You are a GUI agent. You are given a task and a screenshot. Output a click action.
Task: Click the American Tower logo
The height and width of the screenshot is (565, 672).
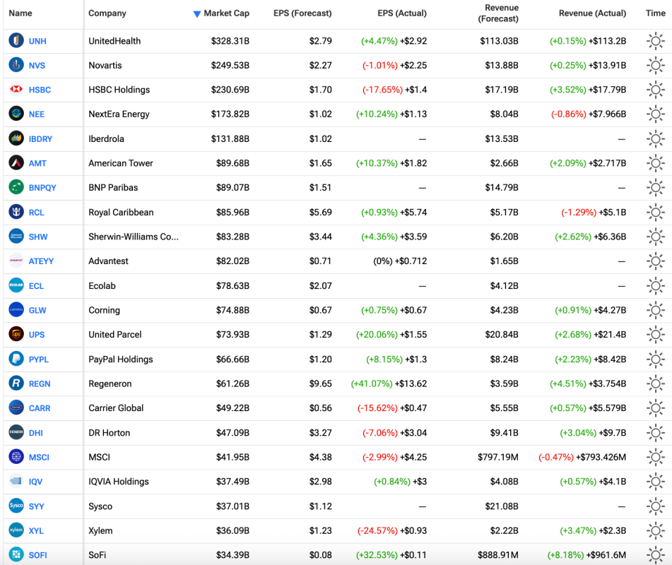point(16,163)
